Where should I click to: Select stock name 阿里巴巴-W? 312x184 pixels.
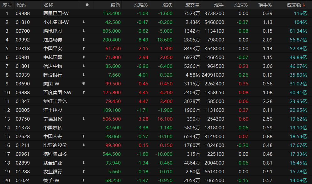pyautogui.click(x=56, y=14)
